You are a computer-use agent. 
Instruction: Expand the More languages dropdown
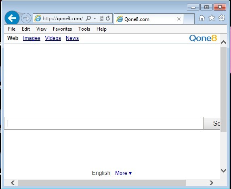coord(124,173)
